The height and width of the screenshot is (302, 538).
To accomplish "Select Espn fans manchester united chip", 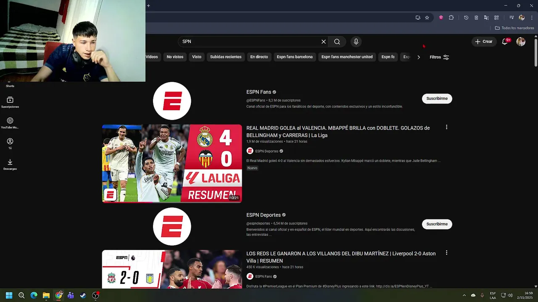I will pos(347,57).
